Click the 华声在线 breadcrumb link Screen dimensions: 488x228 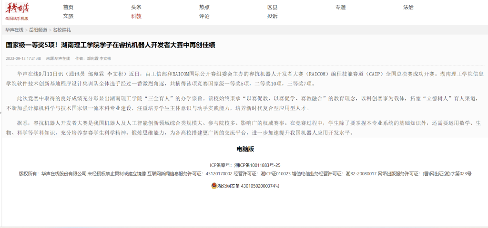[14, 30]
